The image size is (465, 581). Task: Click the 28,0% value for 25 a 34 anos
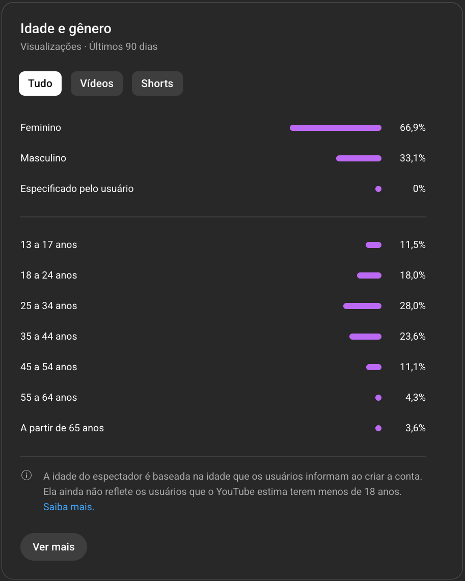click(x=413, y=306)
